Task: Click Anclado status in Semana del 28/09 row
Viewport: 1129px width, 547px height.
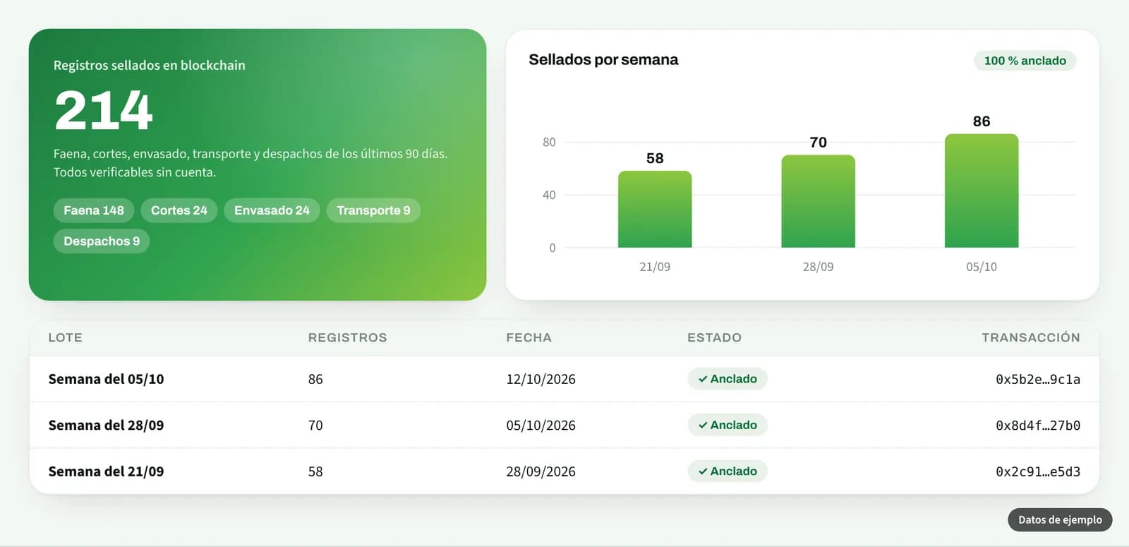Action: coord(727,425)
